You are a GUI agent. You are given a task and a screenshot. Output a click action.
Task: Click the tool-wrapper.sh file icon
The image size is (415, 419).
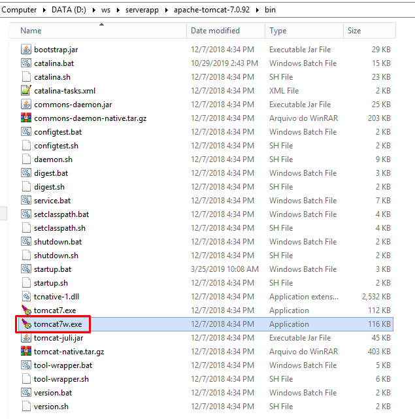click(x=26, y=379)
